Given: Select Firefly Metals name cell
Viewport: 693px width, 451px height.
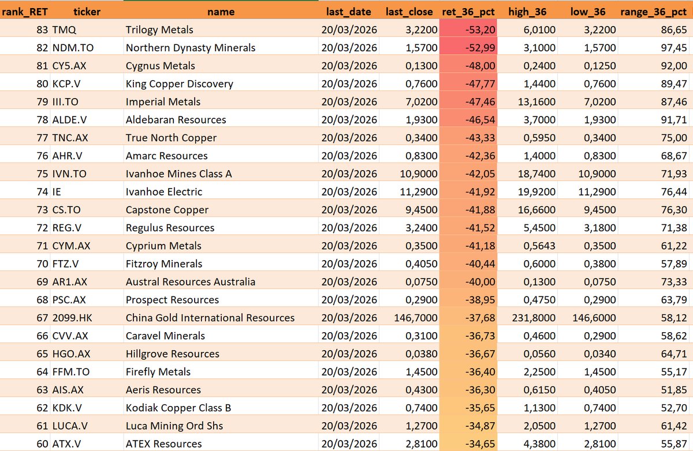Looking at the screenshot, I should pyautogui.click(x=221, y=371).
